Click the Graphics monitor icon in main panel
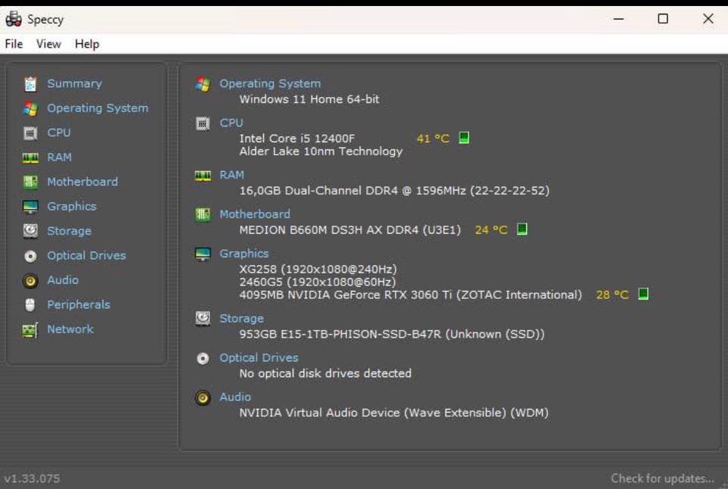728x489 pixels. click(202, 254)
